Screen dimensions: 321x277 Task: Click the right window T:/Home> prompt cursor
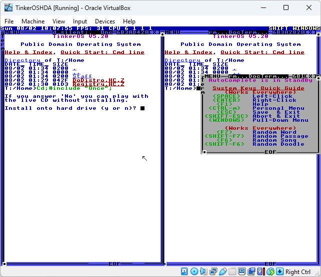tap(198, 88)
